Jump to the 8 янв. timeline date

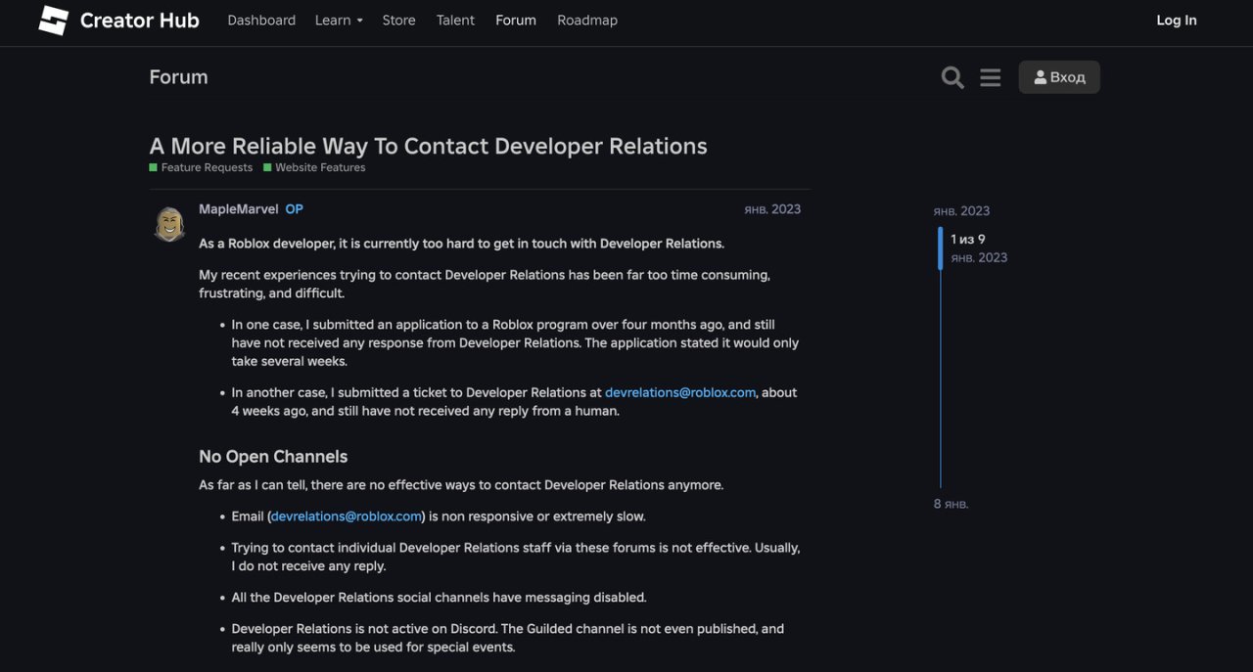click(x=951, y=504)
